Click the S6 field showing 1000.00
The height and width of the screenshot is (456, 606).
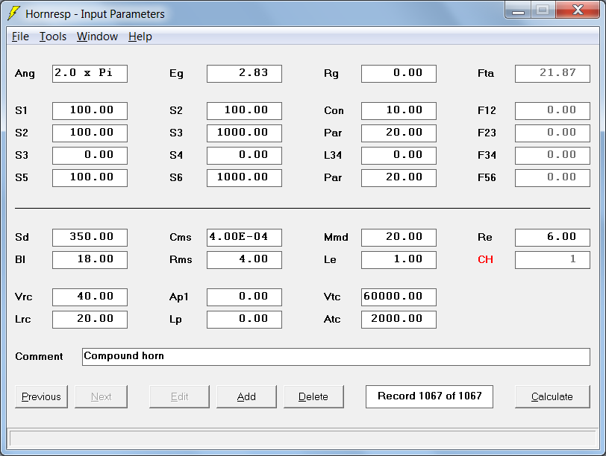click(x=244, y=178)
